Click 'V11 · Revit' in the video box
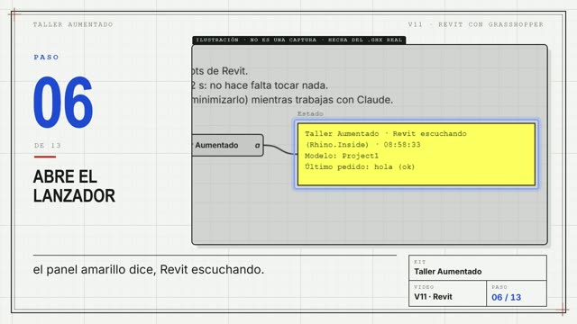This screenshot has height=324, width=577. (433, 297)
